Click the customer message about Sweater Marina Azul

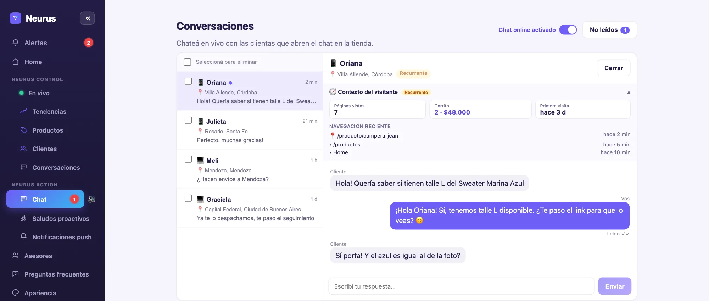(x=429, y=183)
